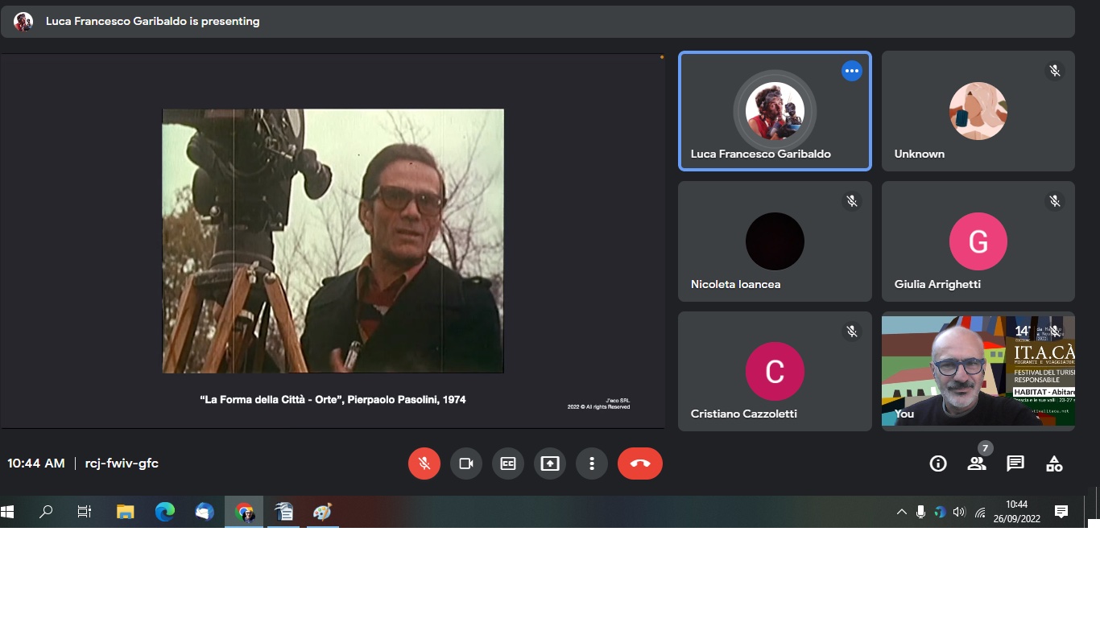Show the participants list

pyautogui.click(x=977, y=463)
